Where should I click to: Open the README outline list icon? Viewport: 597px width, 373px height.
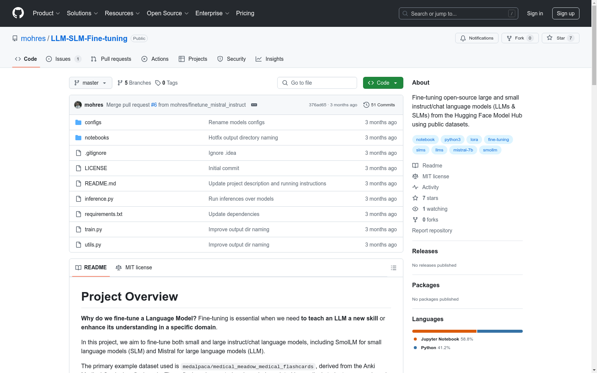point(393,268)
